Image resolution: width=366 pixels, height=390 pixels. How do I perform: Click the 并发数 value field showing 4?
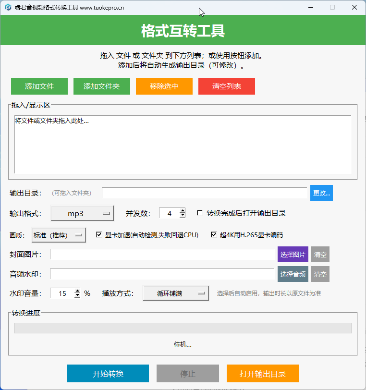pos(170,213)
